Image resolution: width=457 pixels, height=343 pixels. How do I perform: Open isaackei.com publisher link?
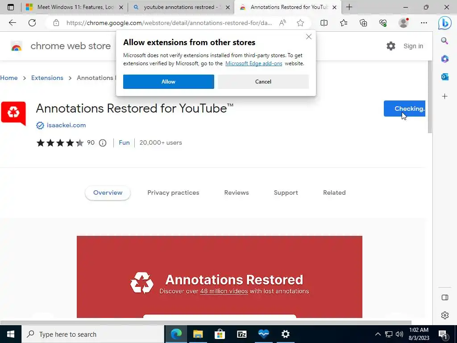pyautogui.click(x=66, y=125)
